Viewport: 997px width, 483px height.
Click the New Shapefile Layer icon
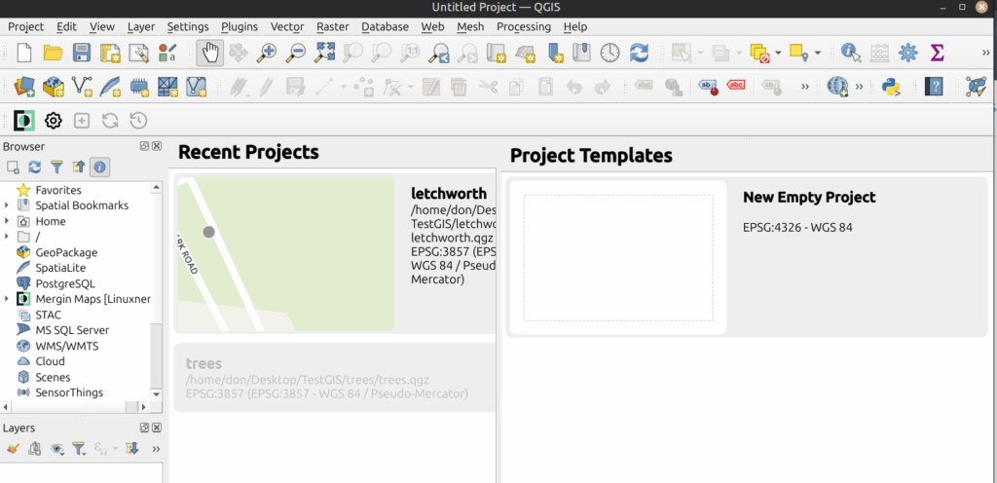(82, 87)
